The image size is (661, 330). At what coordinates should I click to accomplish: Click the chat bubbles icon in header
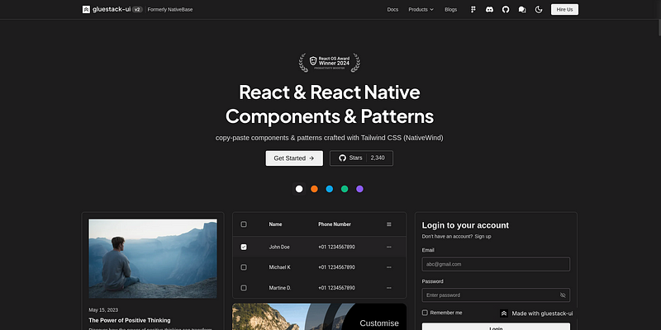tap(522, 9)
